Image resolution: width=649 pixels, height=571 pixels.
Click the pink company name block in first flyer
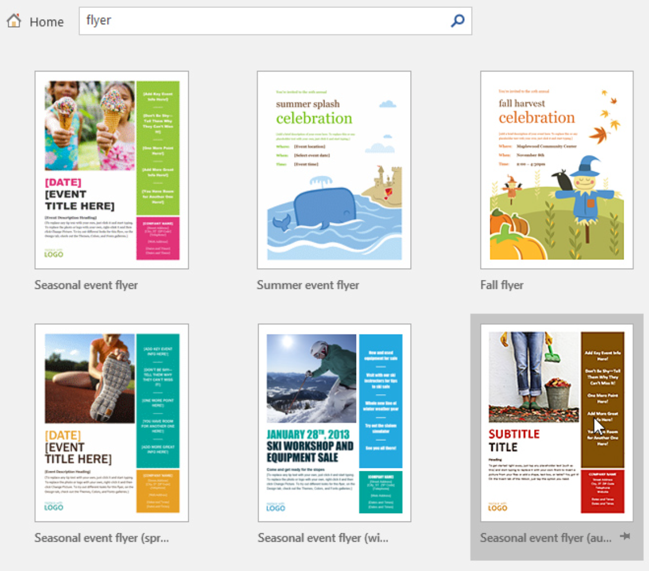[158, 238]
